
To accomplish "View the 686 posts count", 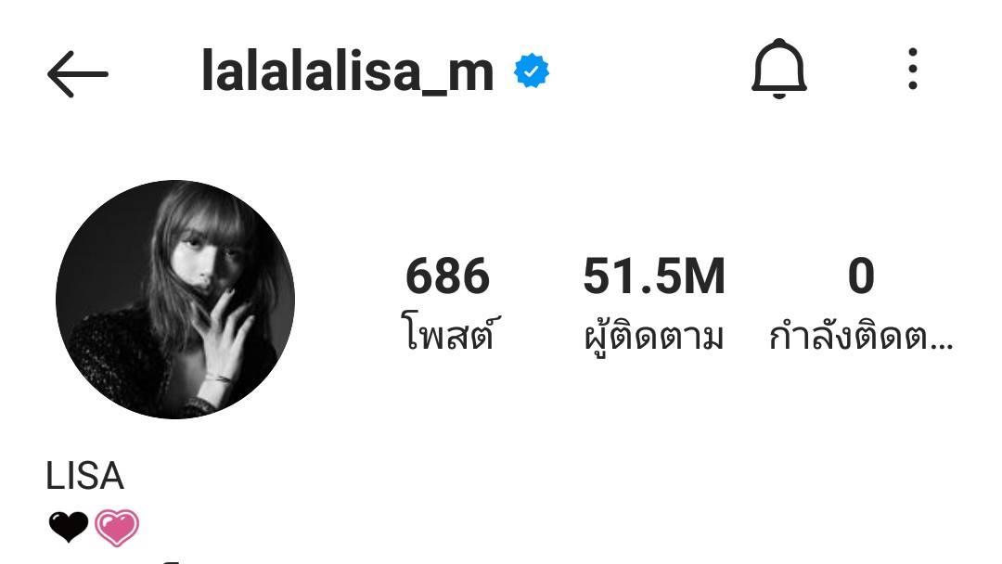I will (447, 276).
